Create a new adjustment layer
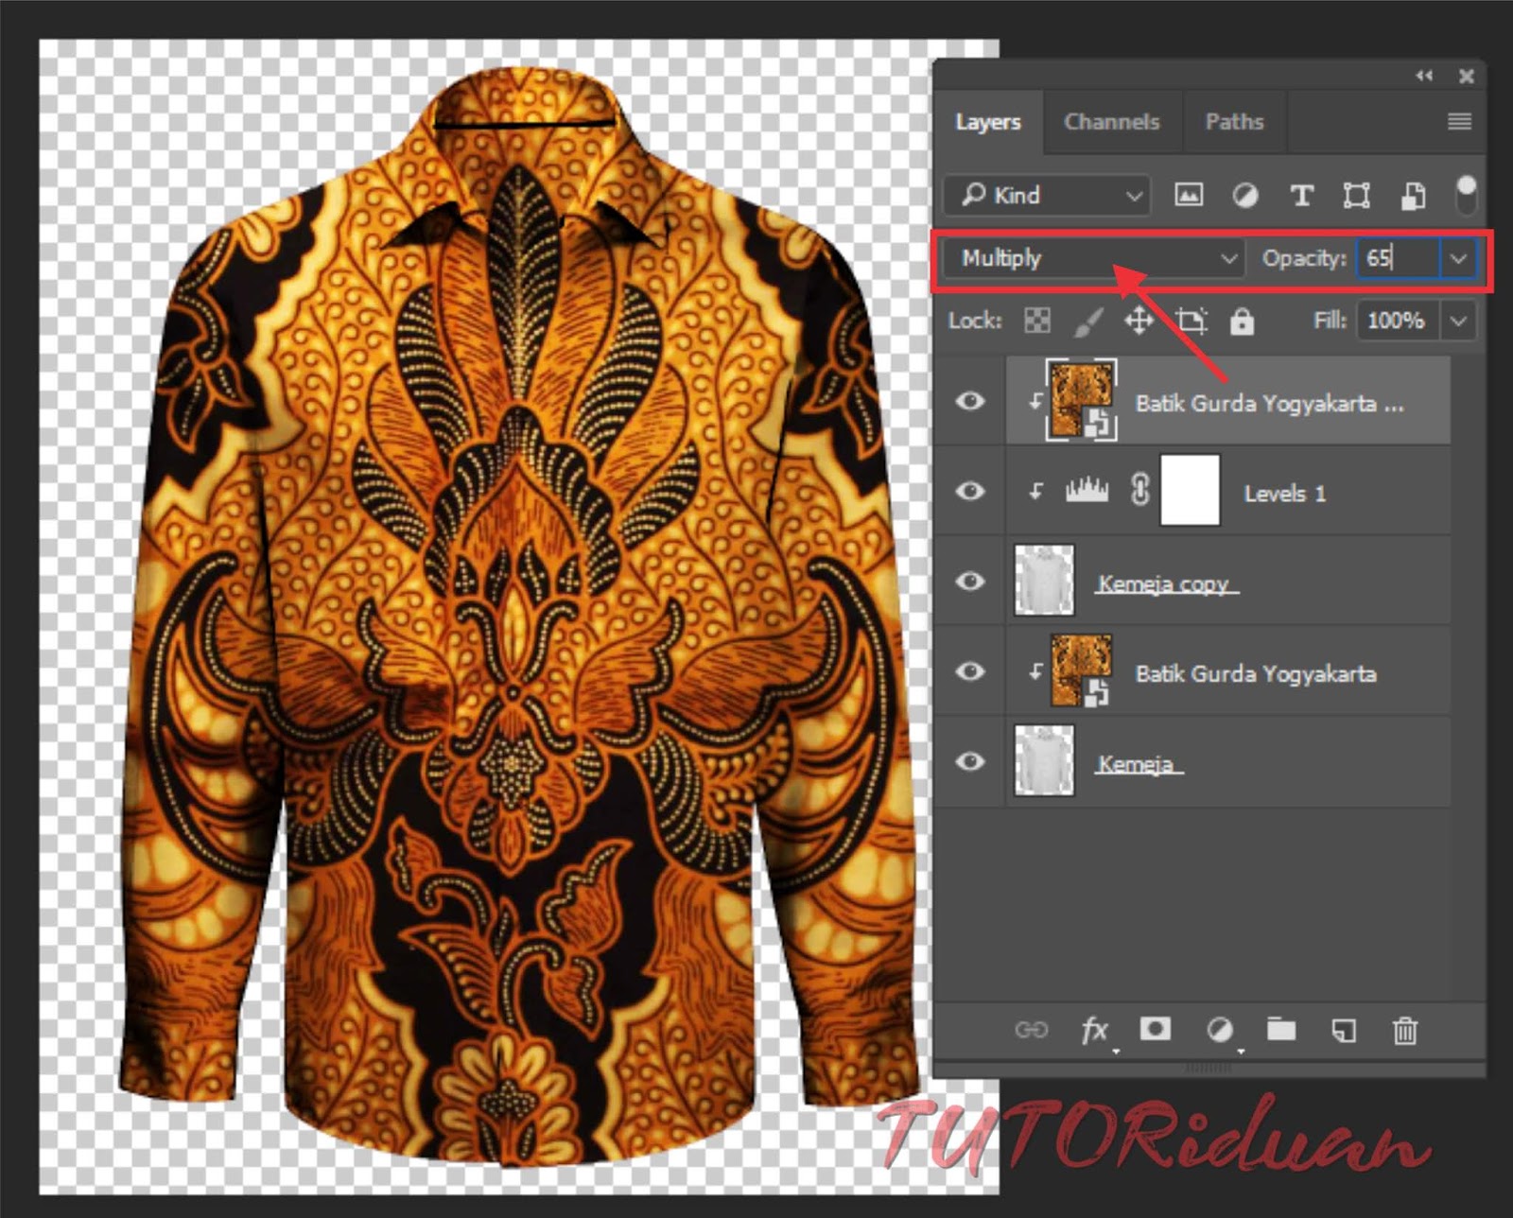Screen dimensions: 1513x1218 coord(1220,1031)
